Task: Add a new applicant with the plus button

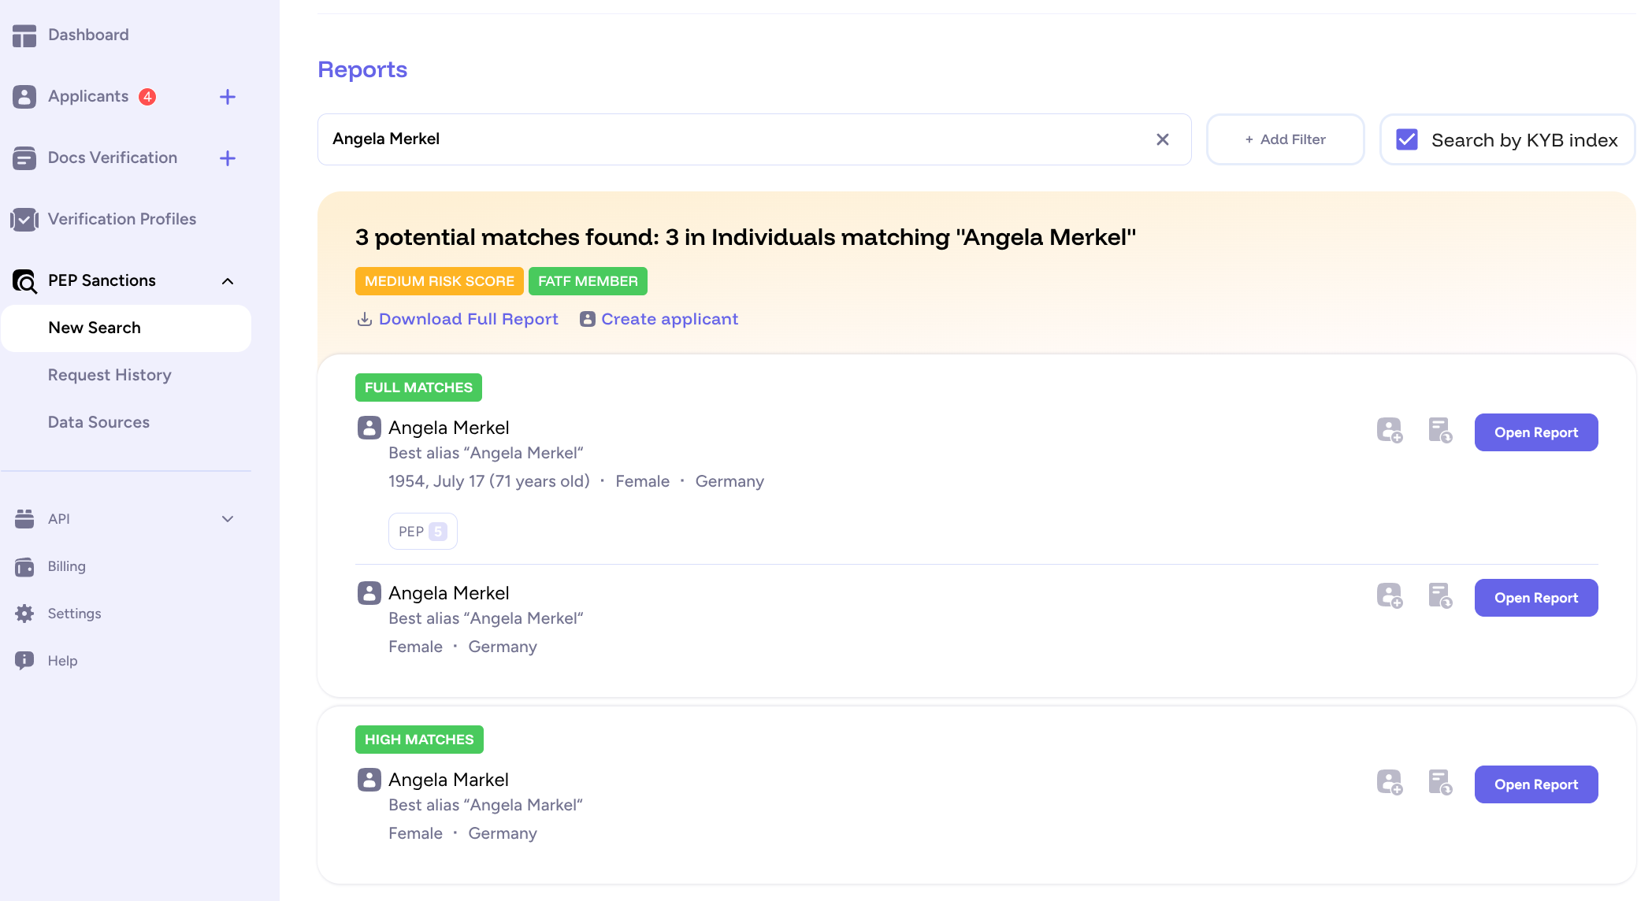Action: tap(228, 96)
